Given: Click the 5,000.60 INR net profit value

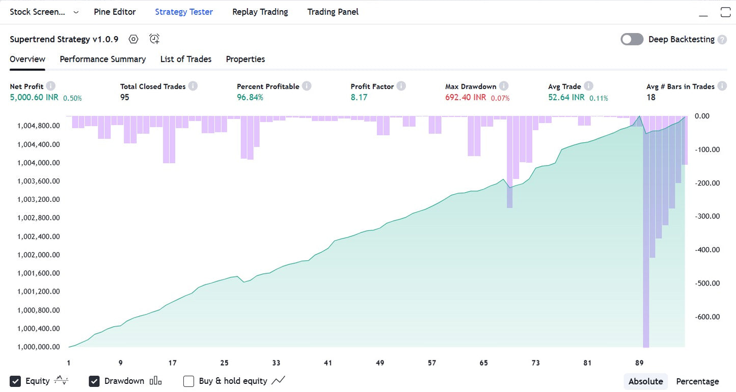Looking at the screenshot, I should 34,97.
